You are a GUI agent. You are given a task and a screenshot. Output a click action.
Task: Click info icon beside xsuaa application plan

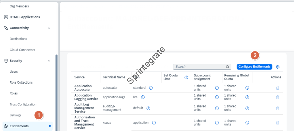coord(154,123)
